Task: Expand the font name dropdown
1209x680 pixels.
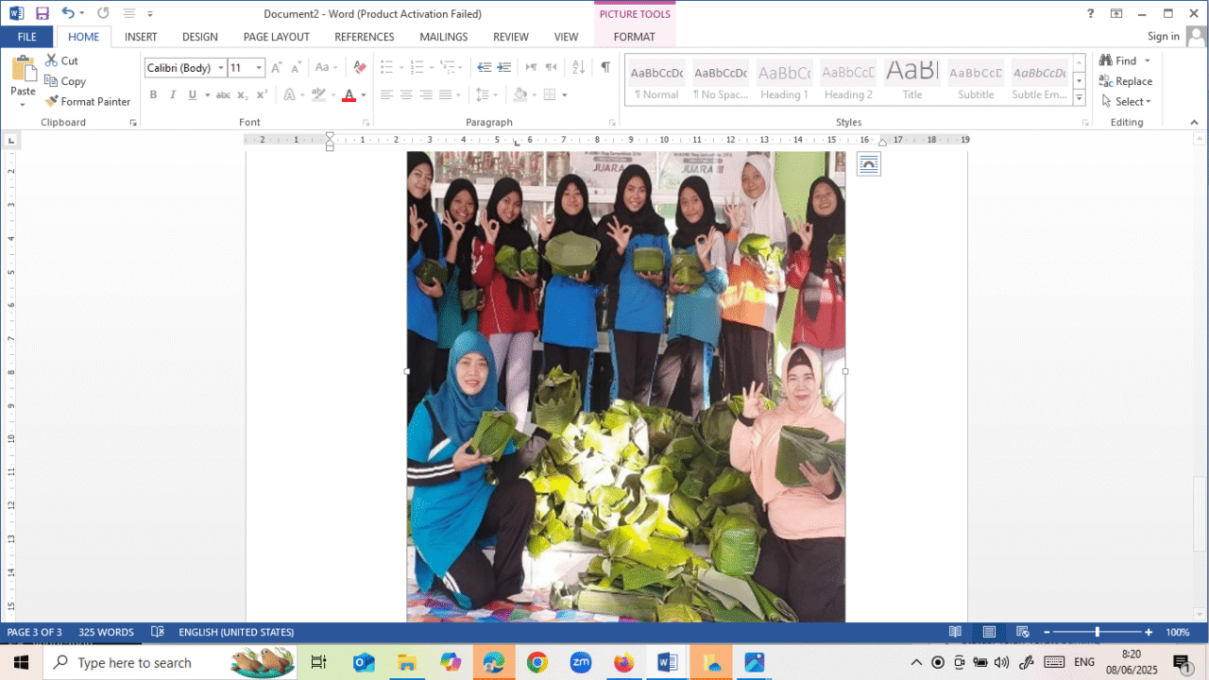Action: pyautogui.click(x=221, y=68)
